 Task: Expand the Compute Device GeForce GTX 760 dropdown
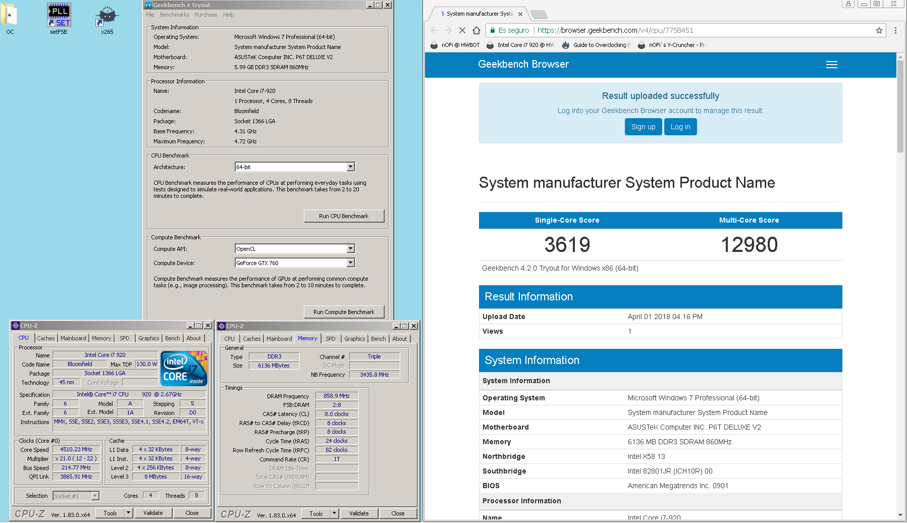[x=351, y=263]
